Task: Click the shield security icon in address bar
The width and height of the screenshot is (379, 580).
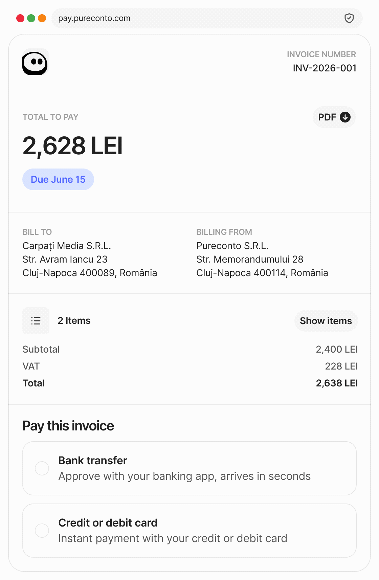Action: tap(349, 18)
